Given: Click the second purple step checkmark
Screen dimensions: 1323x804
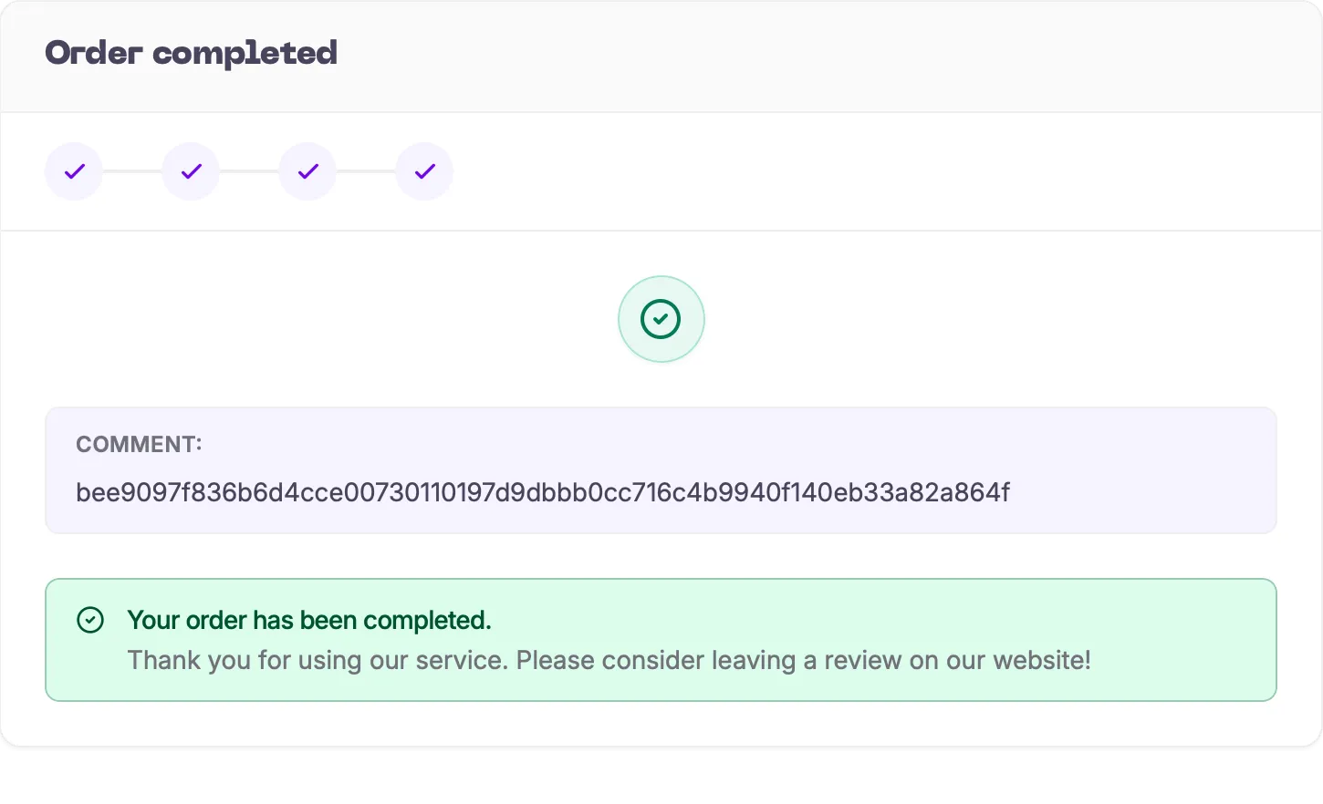Looking at the screenshot, I should 191,171.
